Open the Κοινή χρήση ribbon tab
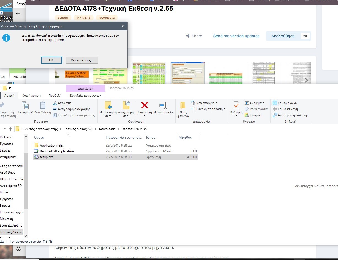This screenshot has height=260, width=338. pyautogui.click(x=31, y=95)
